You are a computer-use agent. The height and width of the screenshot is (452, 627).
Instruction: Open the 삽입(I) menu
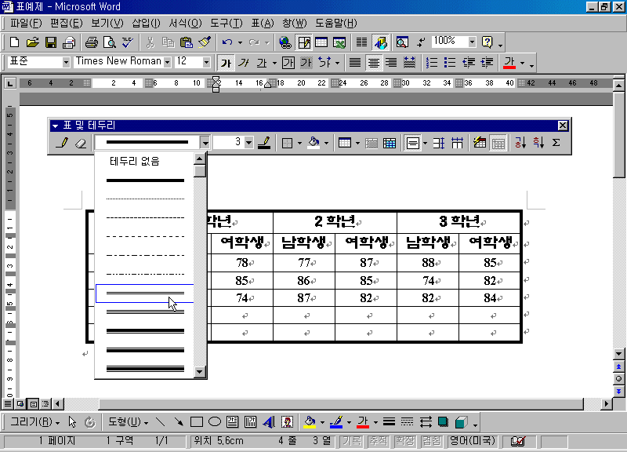(146, 24)
